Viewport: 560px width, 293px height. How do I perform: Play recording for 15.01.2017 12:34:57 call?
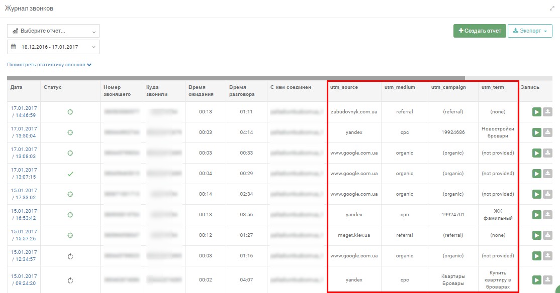pos(536,256)
